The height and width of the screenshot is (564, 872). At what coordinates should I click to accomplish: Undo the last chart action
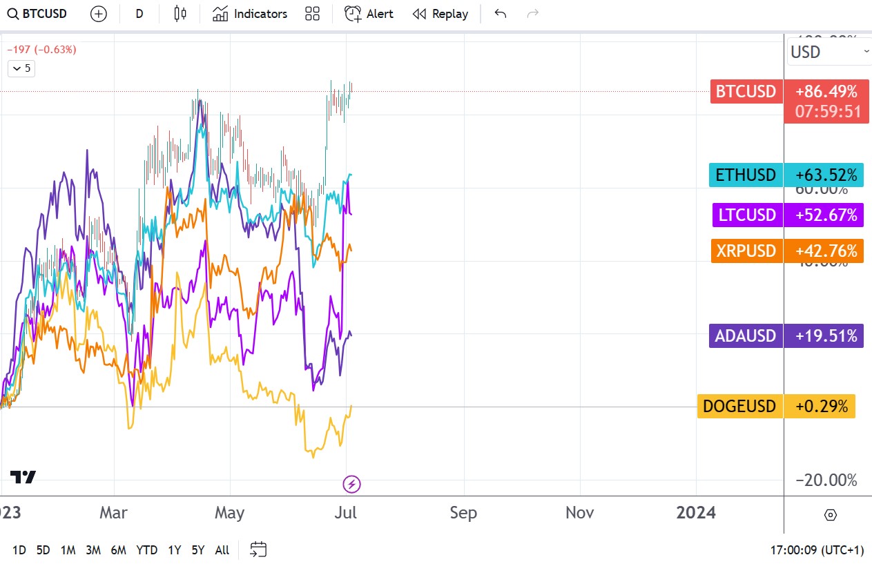click(501, 14)
